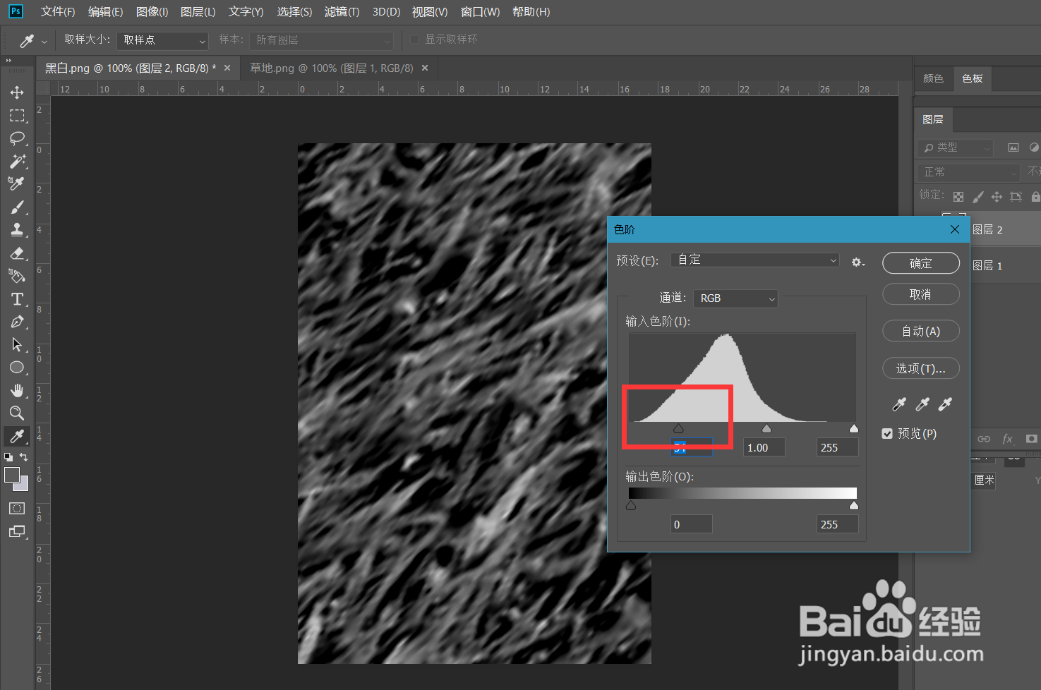Swap foreground and background colors
This screenshot has width=1041, height=690.
(x=24, y=457)
